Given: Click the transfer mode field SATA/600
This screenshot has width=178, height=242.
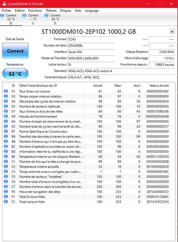Looking at the screenshot, I should coord(91,58).
